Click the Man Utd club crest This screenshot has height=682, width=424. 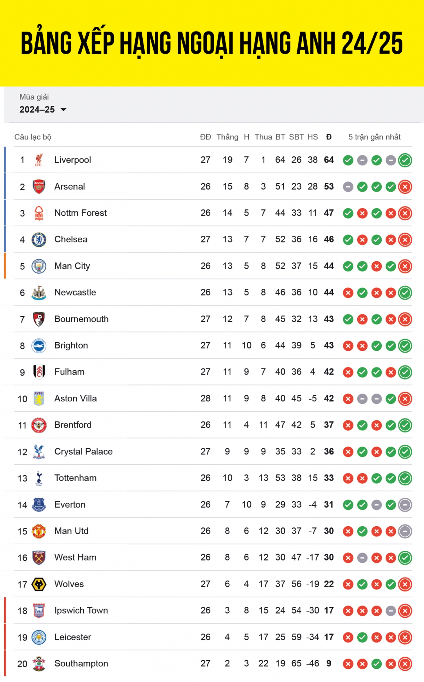coord(39,531)
